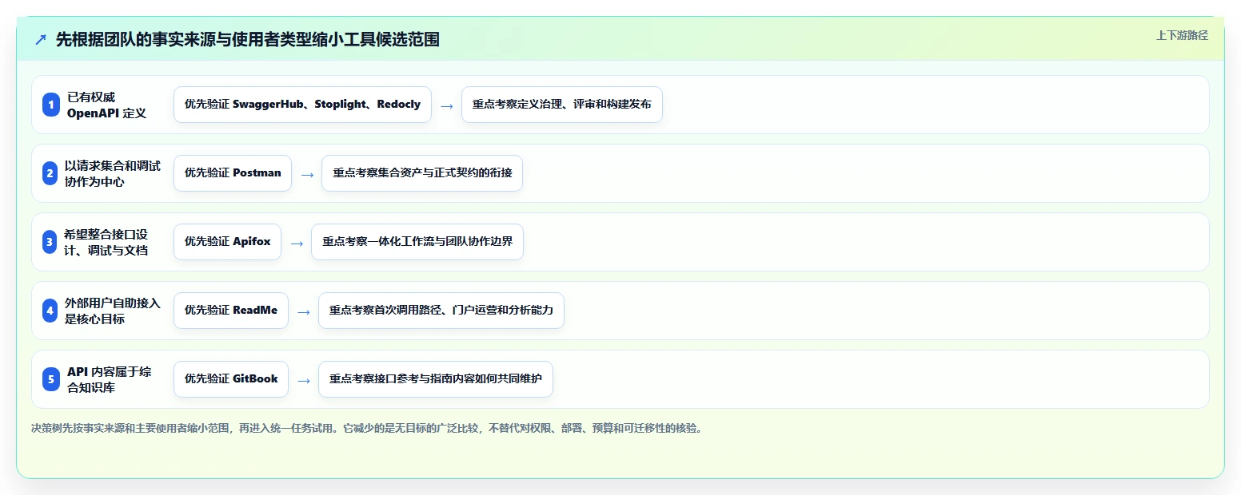
Task: Click the 重点考察定义治理、评审和构建发布 box
Action: click(562, 105)
